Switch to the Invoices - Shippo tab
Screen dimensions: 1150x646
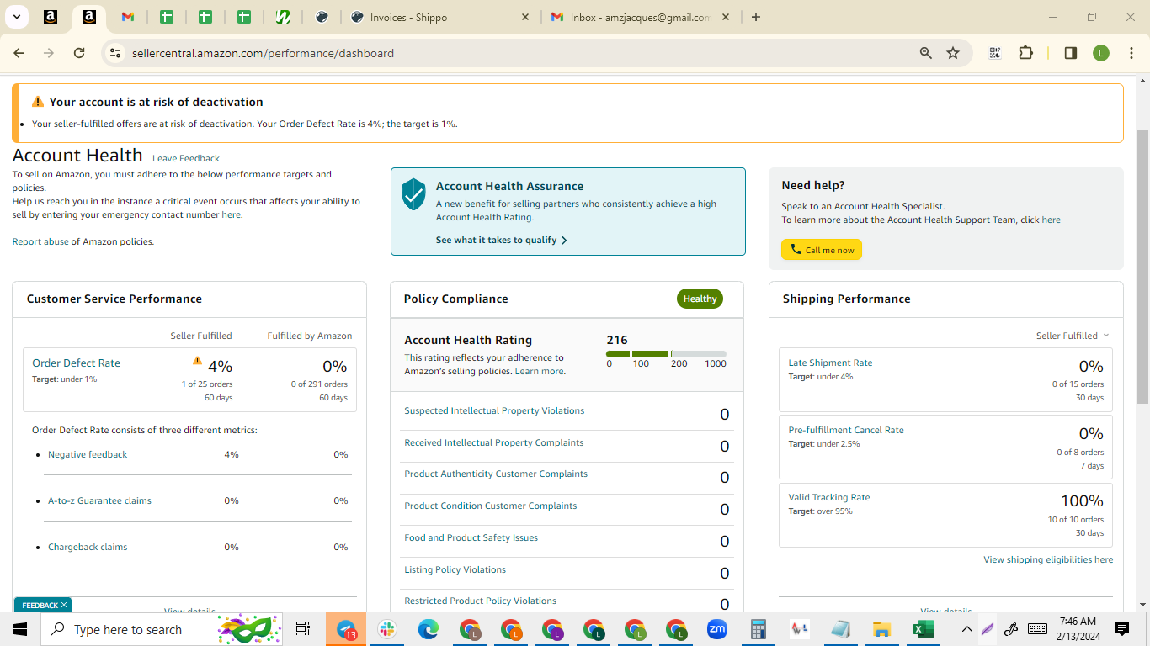439,17
